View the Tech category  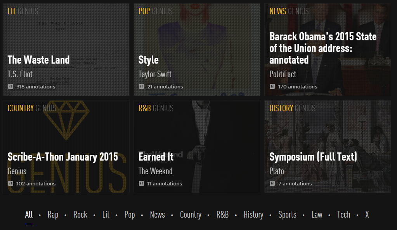343,214
